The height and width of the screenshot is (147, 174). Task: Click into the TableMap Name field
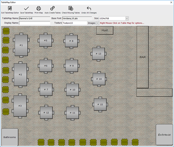34,19
